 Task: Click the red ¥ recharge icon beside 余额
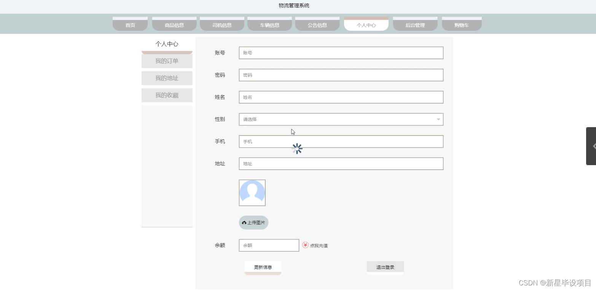click(x=305, y=245)
